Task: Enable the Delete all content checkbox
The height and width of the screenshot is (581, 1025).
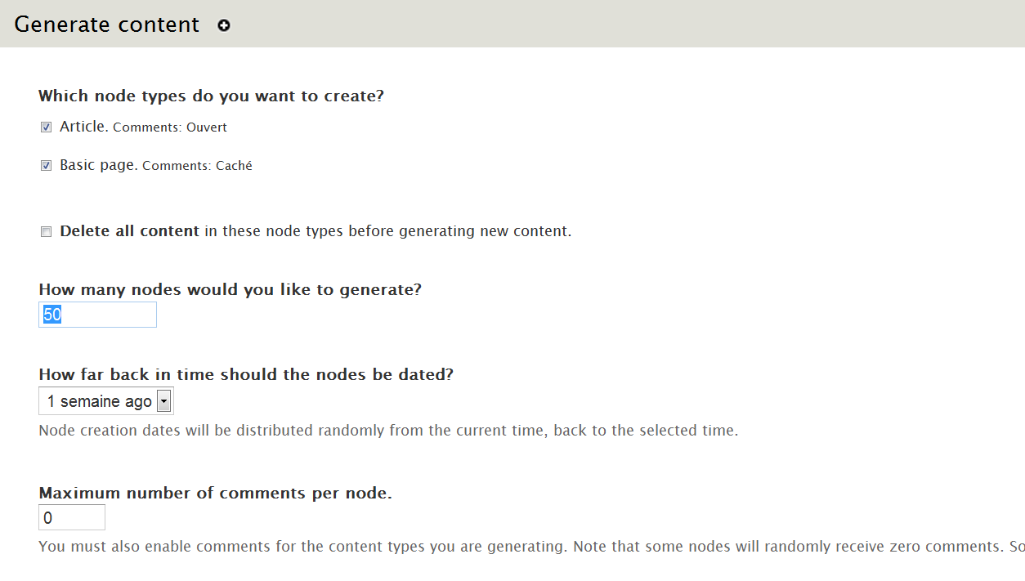Action: coord(47,232)
